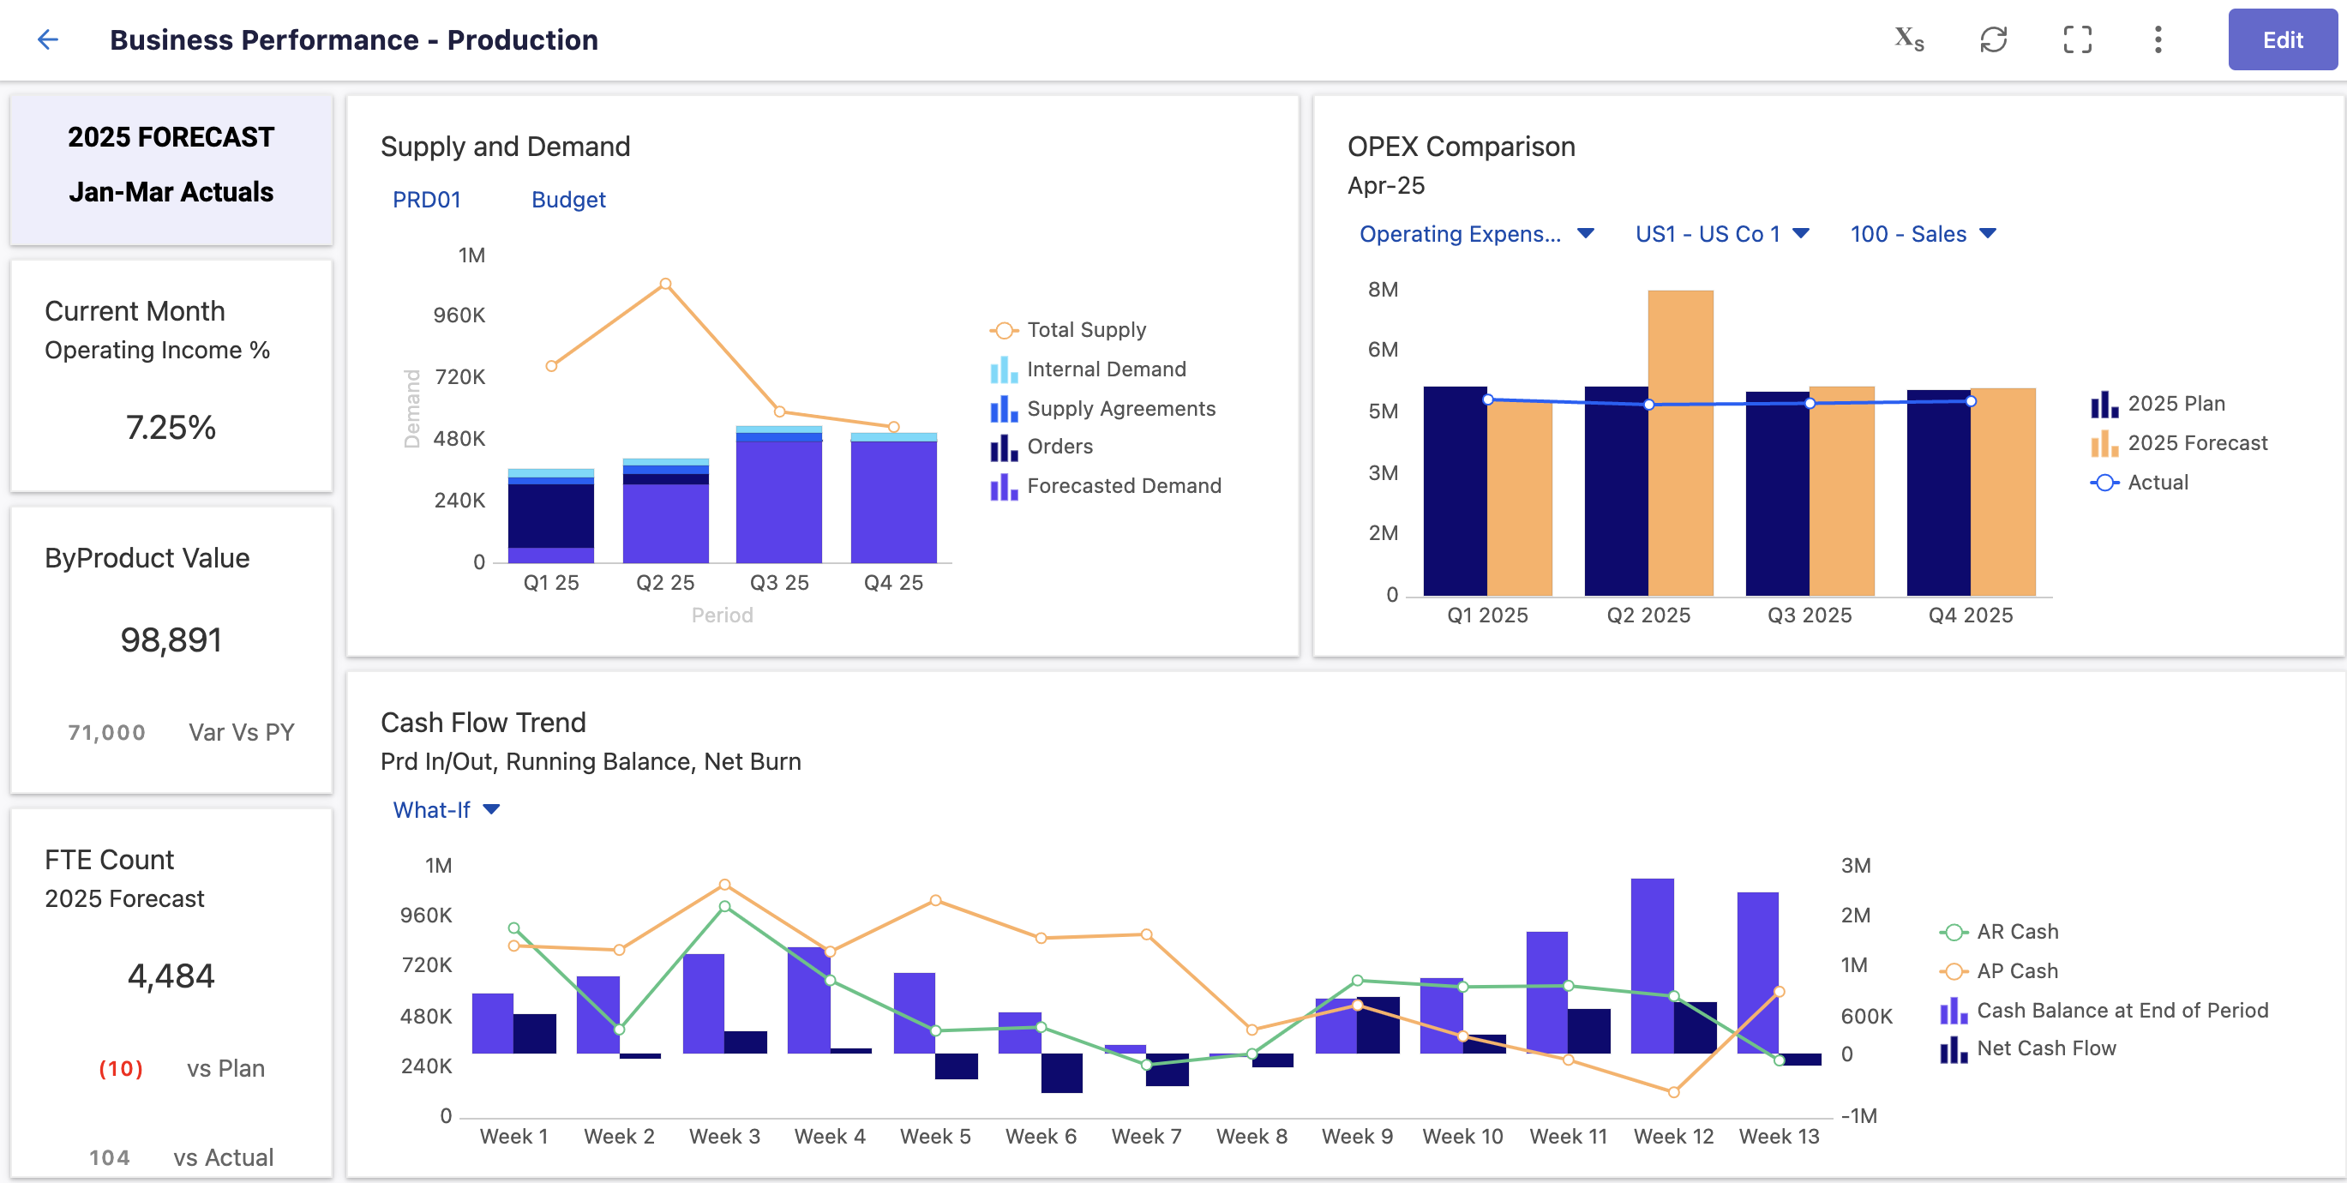Screen dimensions: 2347x1183
Task: Click the Internal Demand legend icon
Action: pyautogui.click(x=1003, y=369)
